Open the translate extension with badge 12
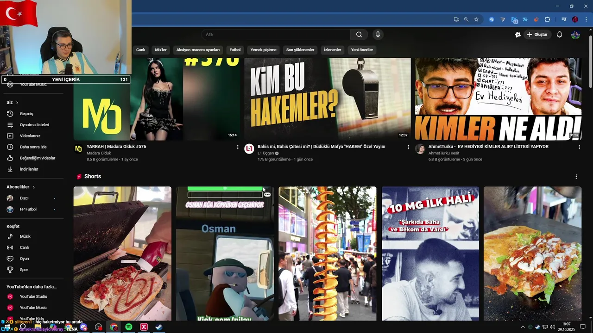Image resolution: width=593 pixels, height=333 pixels. (x=514, y=19)
